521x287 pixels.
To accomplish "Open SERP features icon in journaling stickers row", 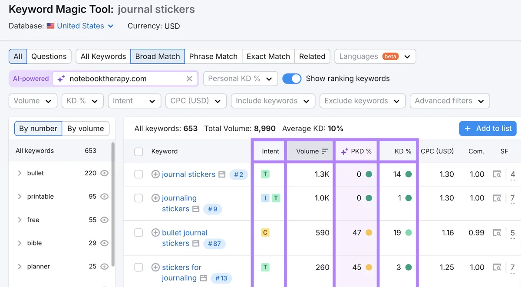I will click(196, 209).
